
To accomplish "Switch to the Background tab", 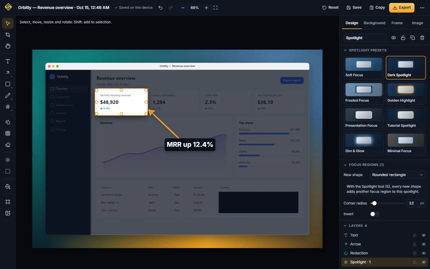I will pyautogui.click(x=374, y=23).
